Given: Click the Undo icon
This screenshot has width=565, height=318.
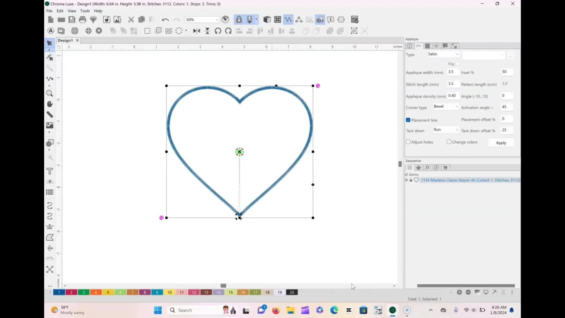Looking at the screenshot, I should pos(165,19).
